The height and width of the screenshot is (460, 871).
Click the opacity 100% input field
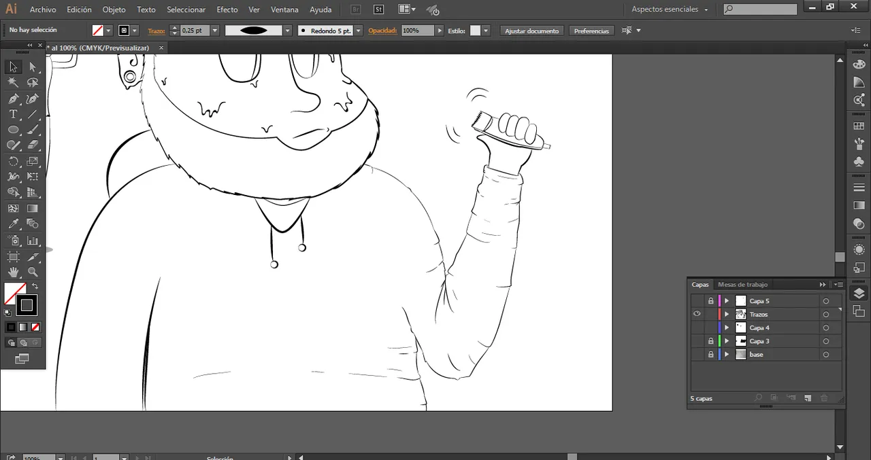click(417, 31)
